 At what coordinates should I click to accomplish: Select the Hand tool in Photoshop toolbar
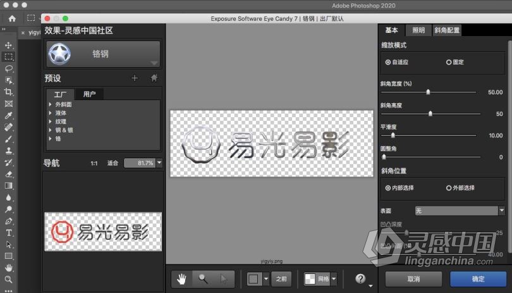pyautogui.click(x=8, y=268)
